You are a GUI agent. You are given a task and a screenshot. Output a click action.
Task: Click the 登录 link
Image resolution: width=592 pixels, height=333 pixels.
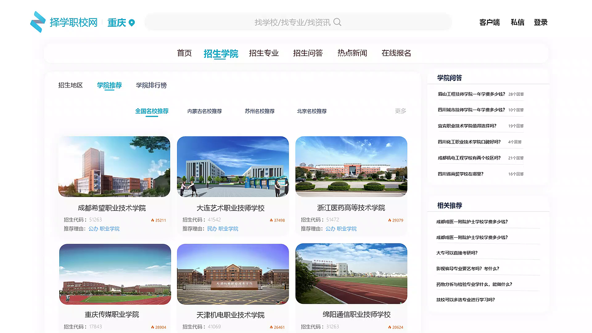pos(540,22)
